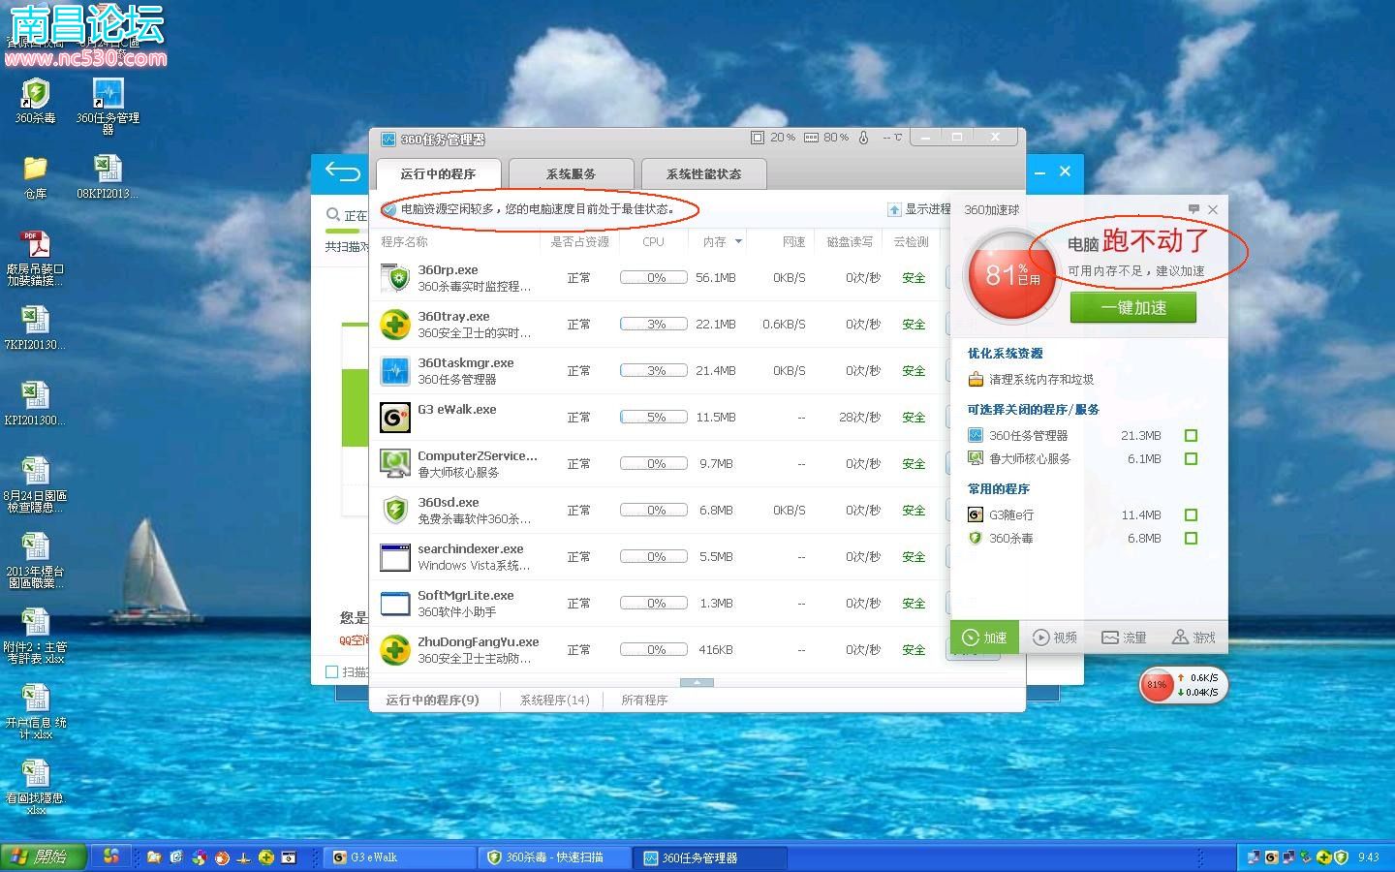Click the CPU progress bar of 360tray.exe
The image size is (1395, 872).
click(x=654, y=325)
